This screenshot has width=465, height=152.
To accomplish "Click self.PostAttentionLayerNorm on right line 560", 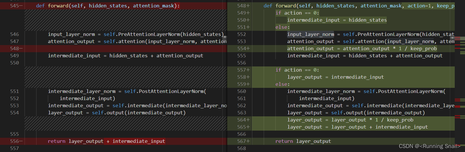I will [x=403, y=91].
